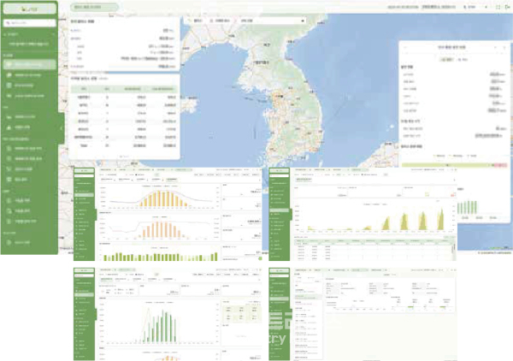Viewport: 513px width, 361px height.
Task: Open the user account dropdown in the header
Action: (475, 7)
